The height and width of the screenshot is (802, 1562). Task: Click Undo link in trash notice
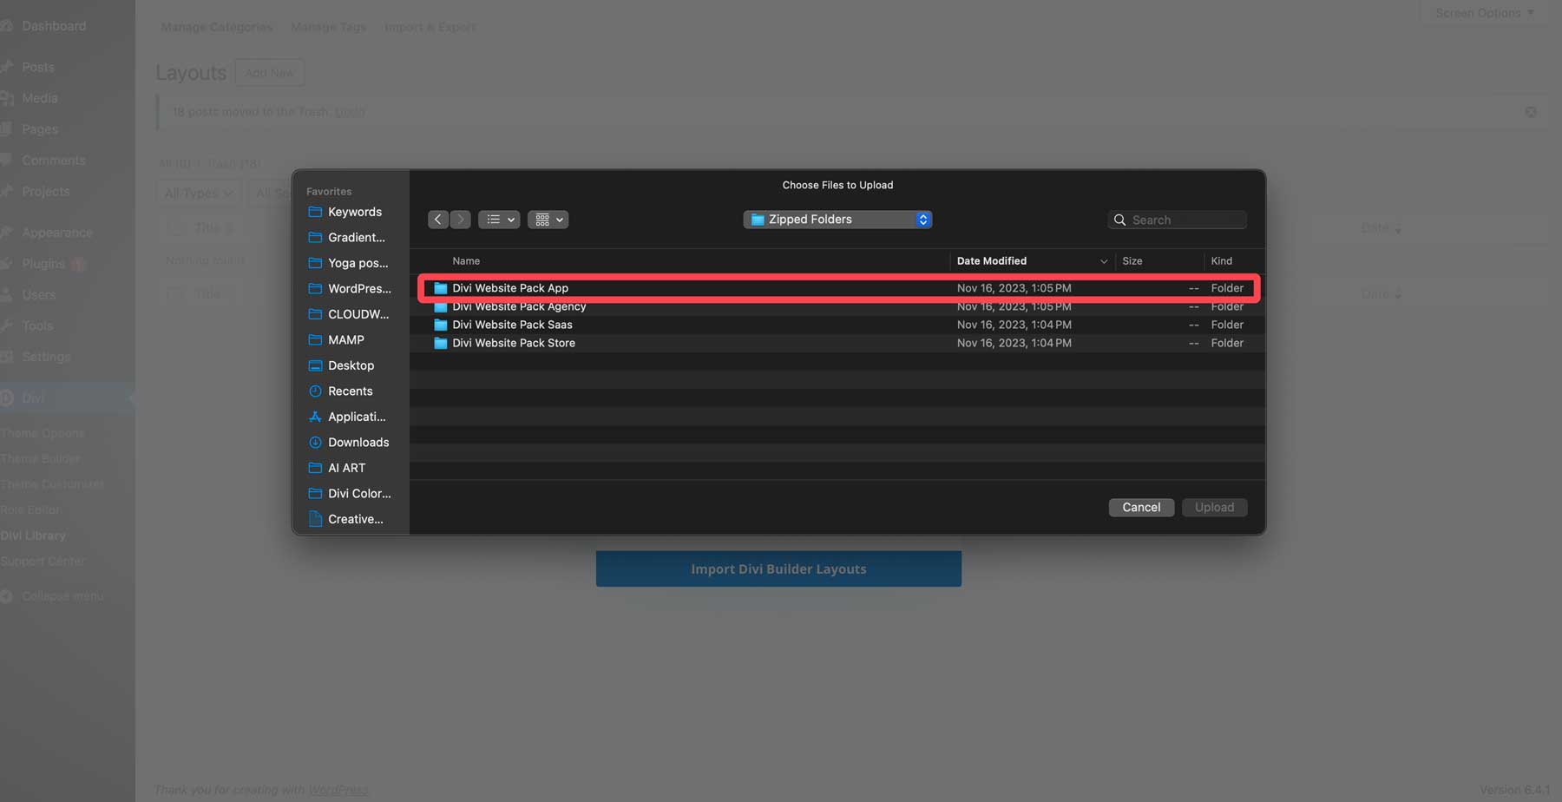pyautogui.click(x=350, y=112)
